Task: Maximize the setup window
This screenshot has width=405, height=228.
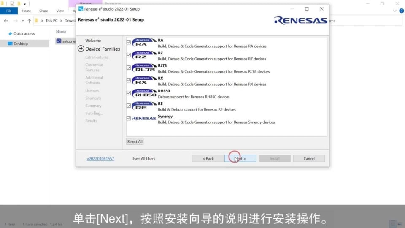Action: 307,9
